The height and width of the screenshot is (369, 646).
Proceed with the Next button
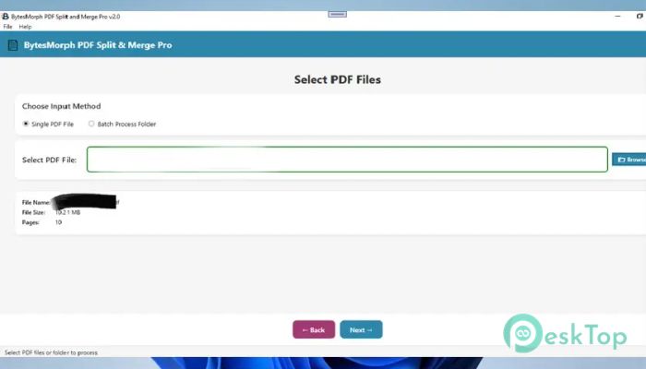[x=362, y=329]
